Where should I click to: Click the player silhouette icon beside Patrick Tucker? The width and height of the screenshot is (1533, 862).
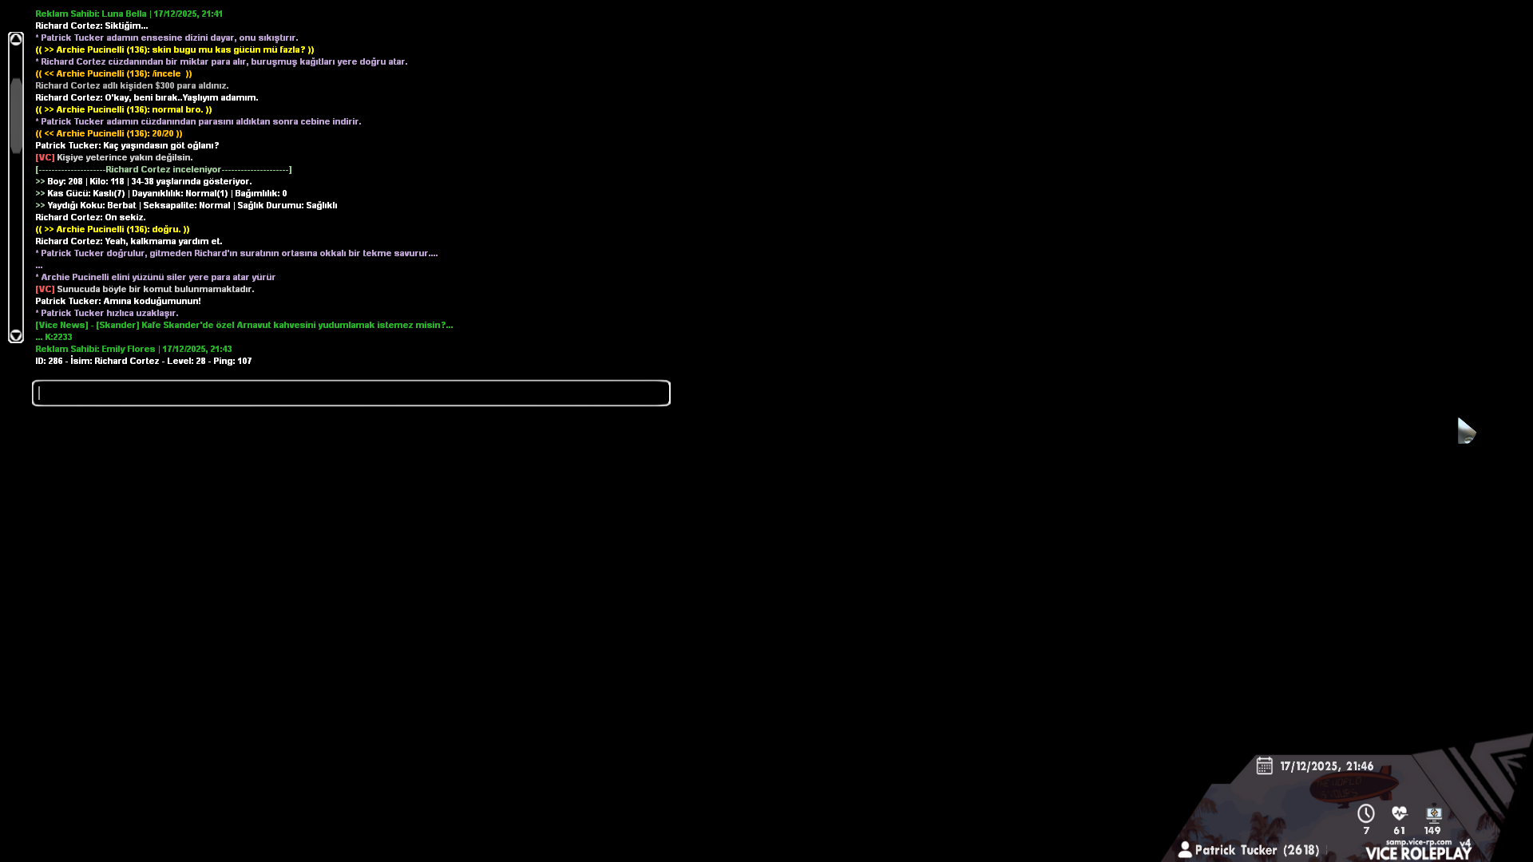[x=1185, y=850]
